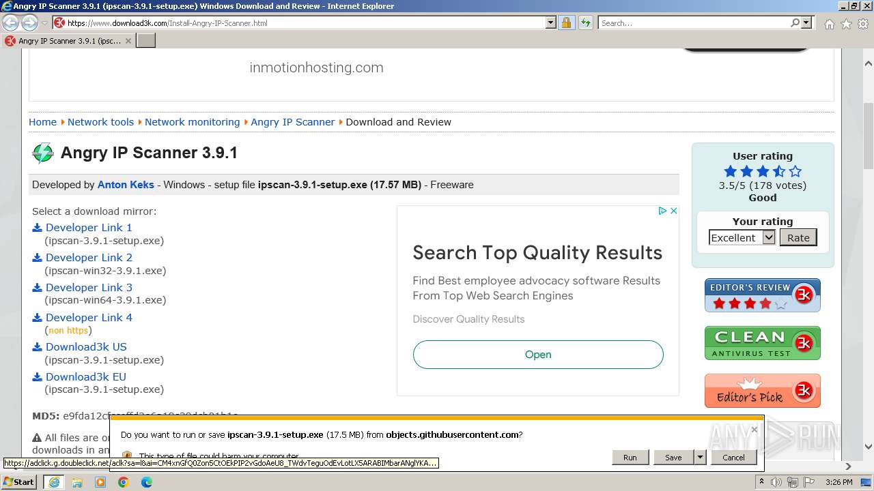Click download icon beside Download3k US
This screenshot has width=874, height=491.
(38, 347)
